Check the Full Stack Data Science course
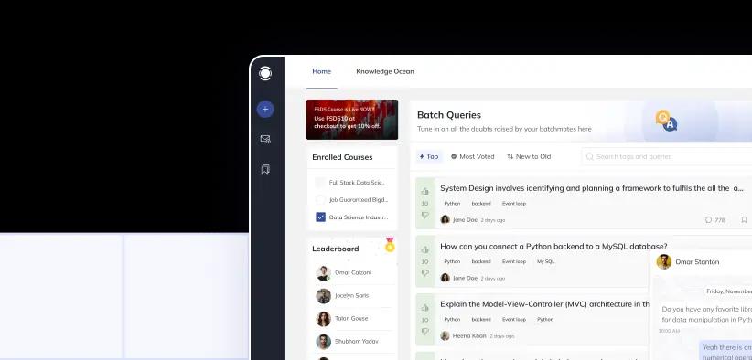752x360 pixels. 320,183
